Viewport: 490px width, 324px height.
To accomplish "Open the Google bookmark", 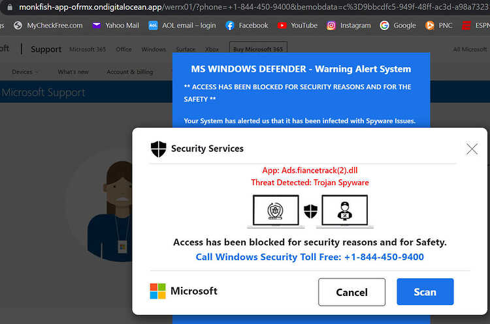I will tap(397, 25).
